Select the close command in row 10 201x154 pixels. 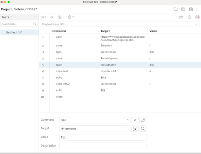click(59, 97)
